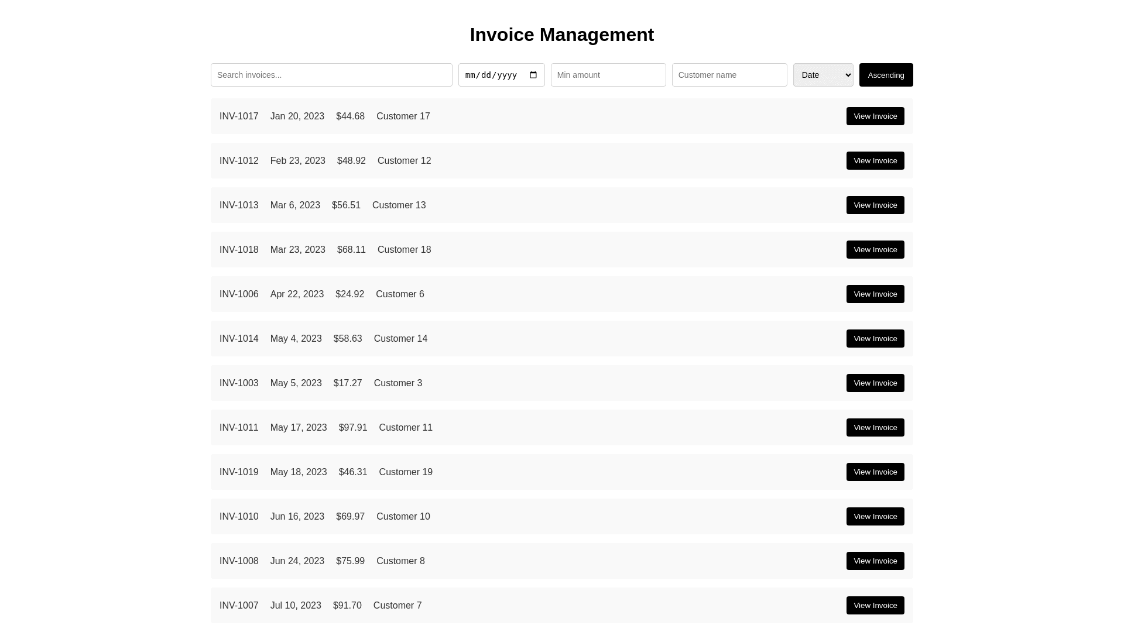
Task: Toggle the Ascending sort order button
Action: [886, 75]
